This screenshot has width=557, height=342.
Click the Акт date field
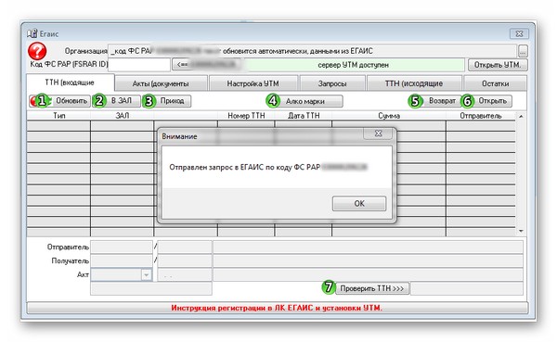pyautogui.click(x=185, y=275)
